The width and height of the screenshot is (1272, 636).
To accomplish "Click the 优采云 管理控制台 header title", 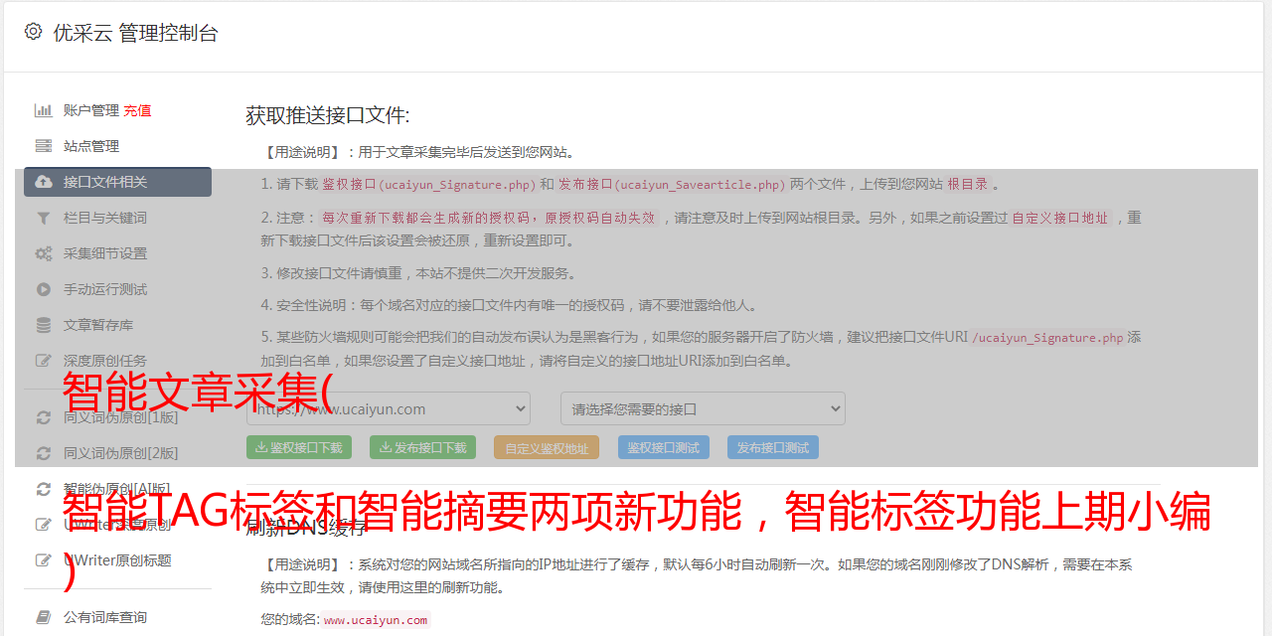I will coord(135,33).
